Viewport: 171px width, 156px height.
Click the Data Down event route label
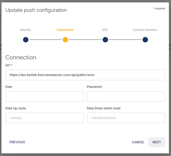104,108
